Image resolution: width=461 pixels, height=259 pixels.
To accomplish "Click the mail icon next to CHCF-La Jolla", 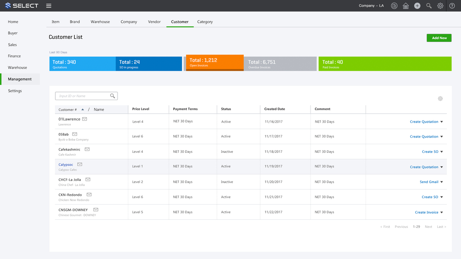I will coord(88,180).
